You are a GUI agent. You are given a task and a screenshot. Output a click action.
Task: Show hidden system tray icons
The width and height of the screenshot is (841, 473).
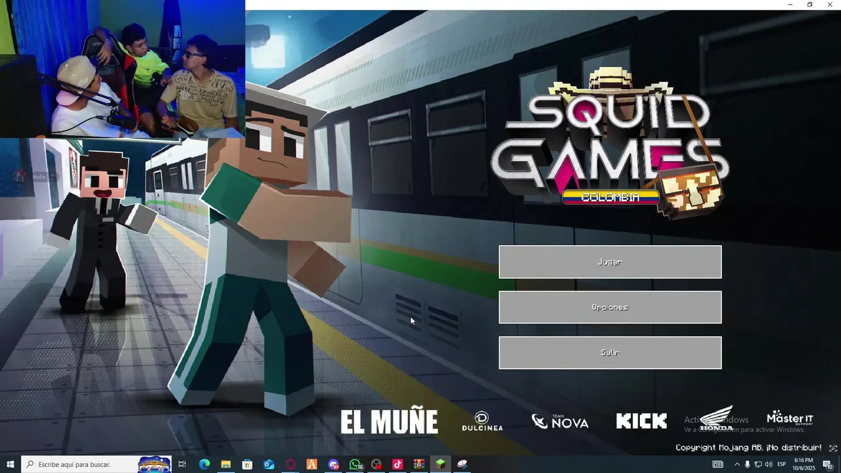point(737,464)
